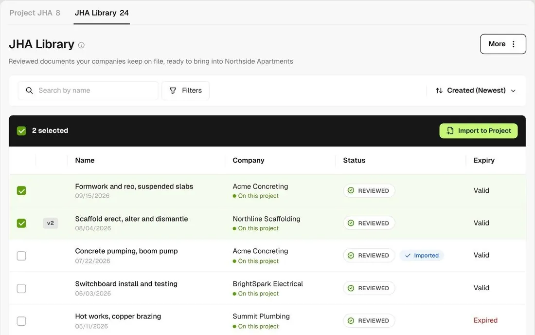Click the Company column header

tap(249, 160)
